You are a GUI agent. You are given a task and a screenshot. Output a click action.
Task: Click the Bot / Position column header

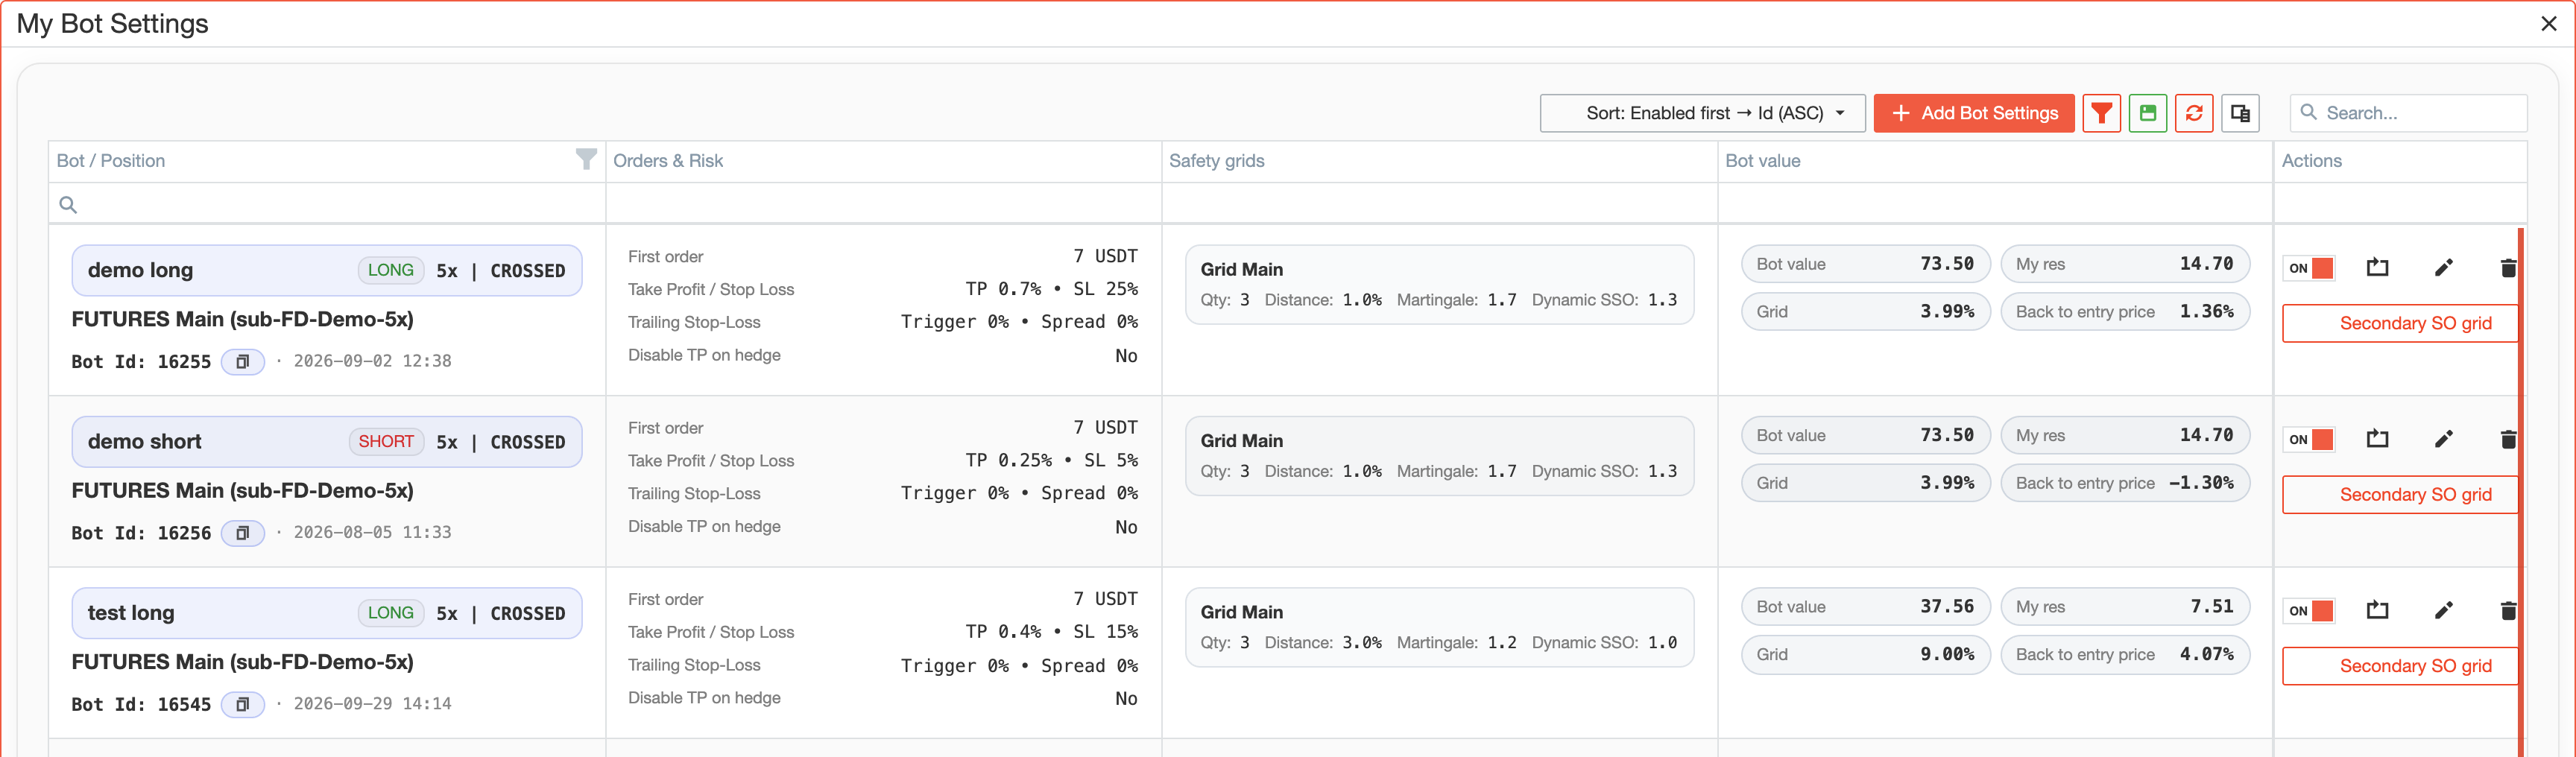111,160
